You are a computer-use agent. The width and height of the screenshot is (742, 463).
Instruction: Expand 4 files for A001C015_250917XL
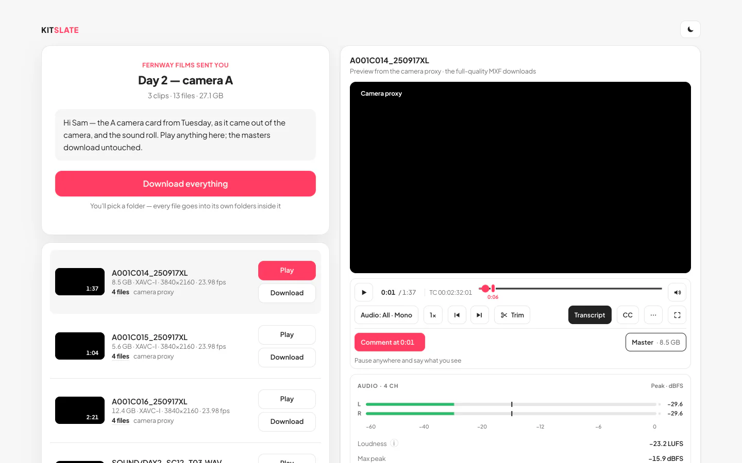click(x=121, y=357)
